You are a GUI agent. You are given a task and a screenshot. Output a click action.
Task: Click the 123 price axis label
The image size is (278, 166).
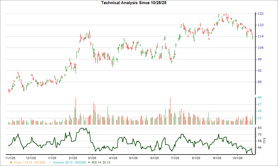point(260,25)
